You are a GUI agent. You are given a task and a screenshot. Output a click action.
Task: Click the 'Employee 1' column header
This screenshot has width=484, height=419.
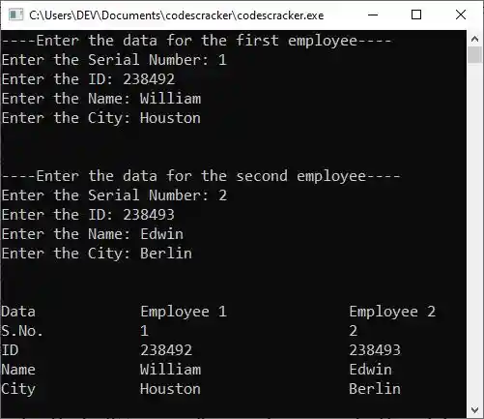(x=184, y=312)
